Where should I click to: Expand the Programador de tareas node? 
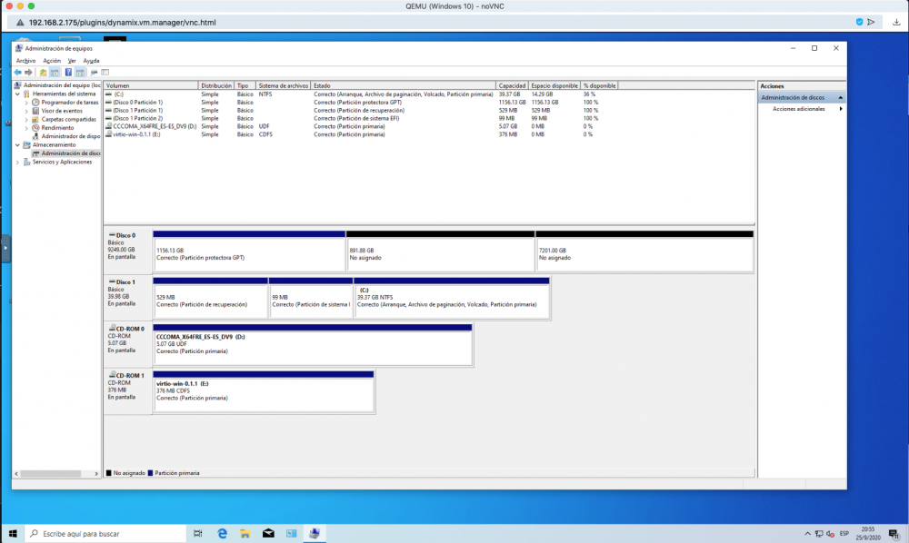(x=26, y=103)
